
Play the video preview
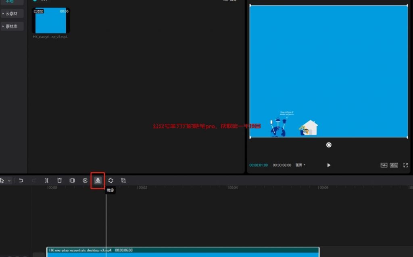329,165
